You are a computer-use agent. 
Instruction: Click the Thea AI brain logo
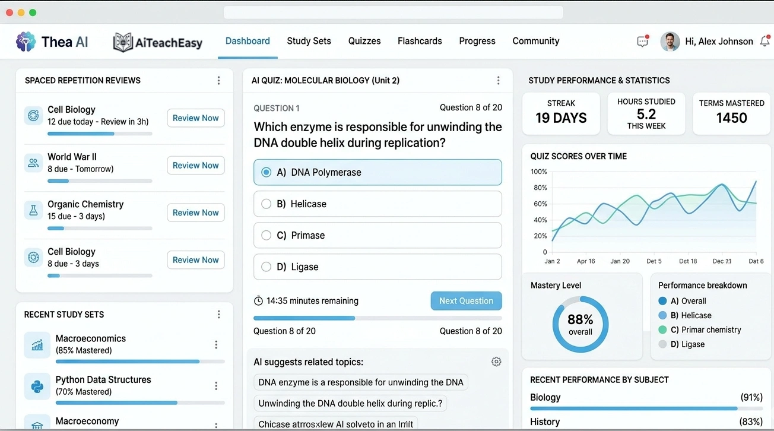(x=26, y=42)
